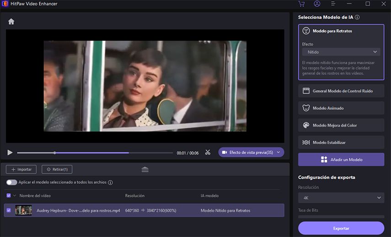391x237 pixels.
Task: Select Modelo Animado
Action: (341, 108)
